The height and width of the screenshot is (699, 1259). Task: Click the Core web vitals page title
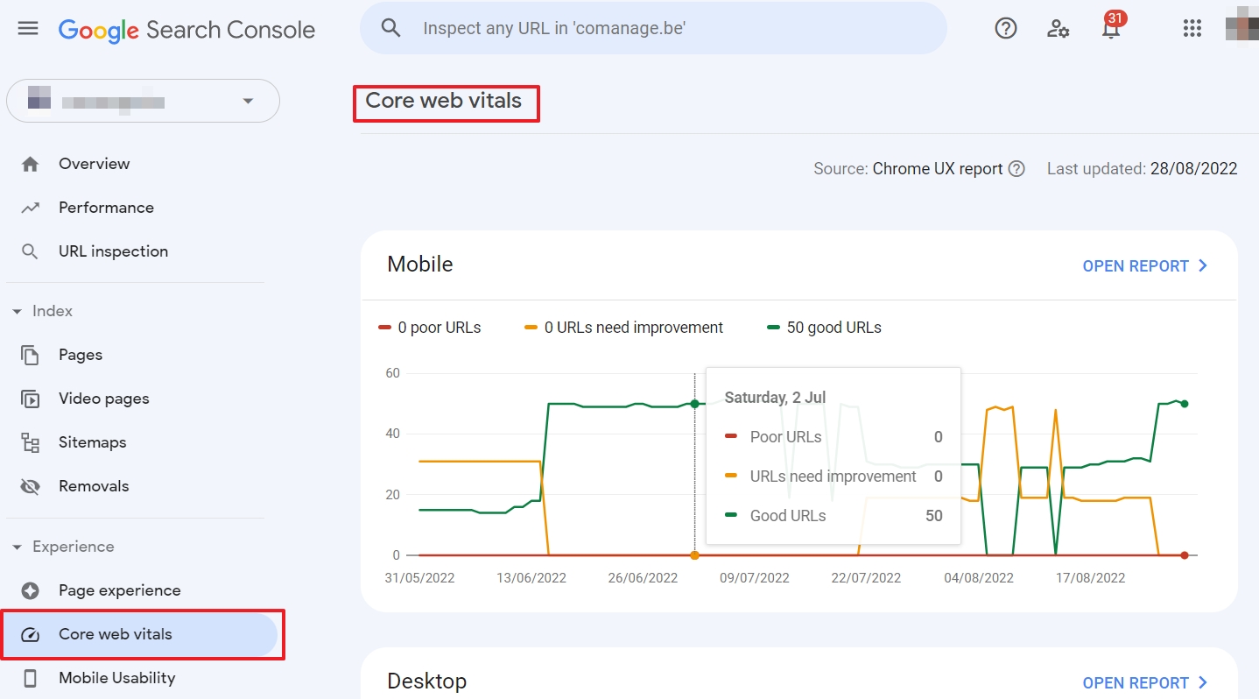point(444,101)
